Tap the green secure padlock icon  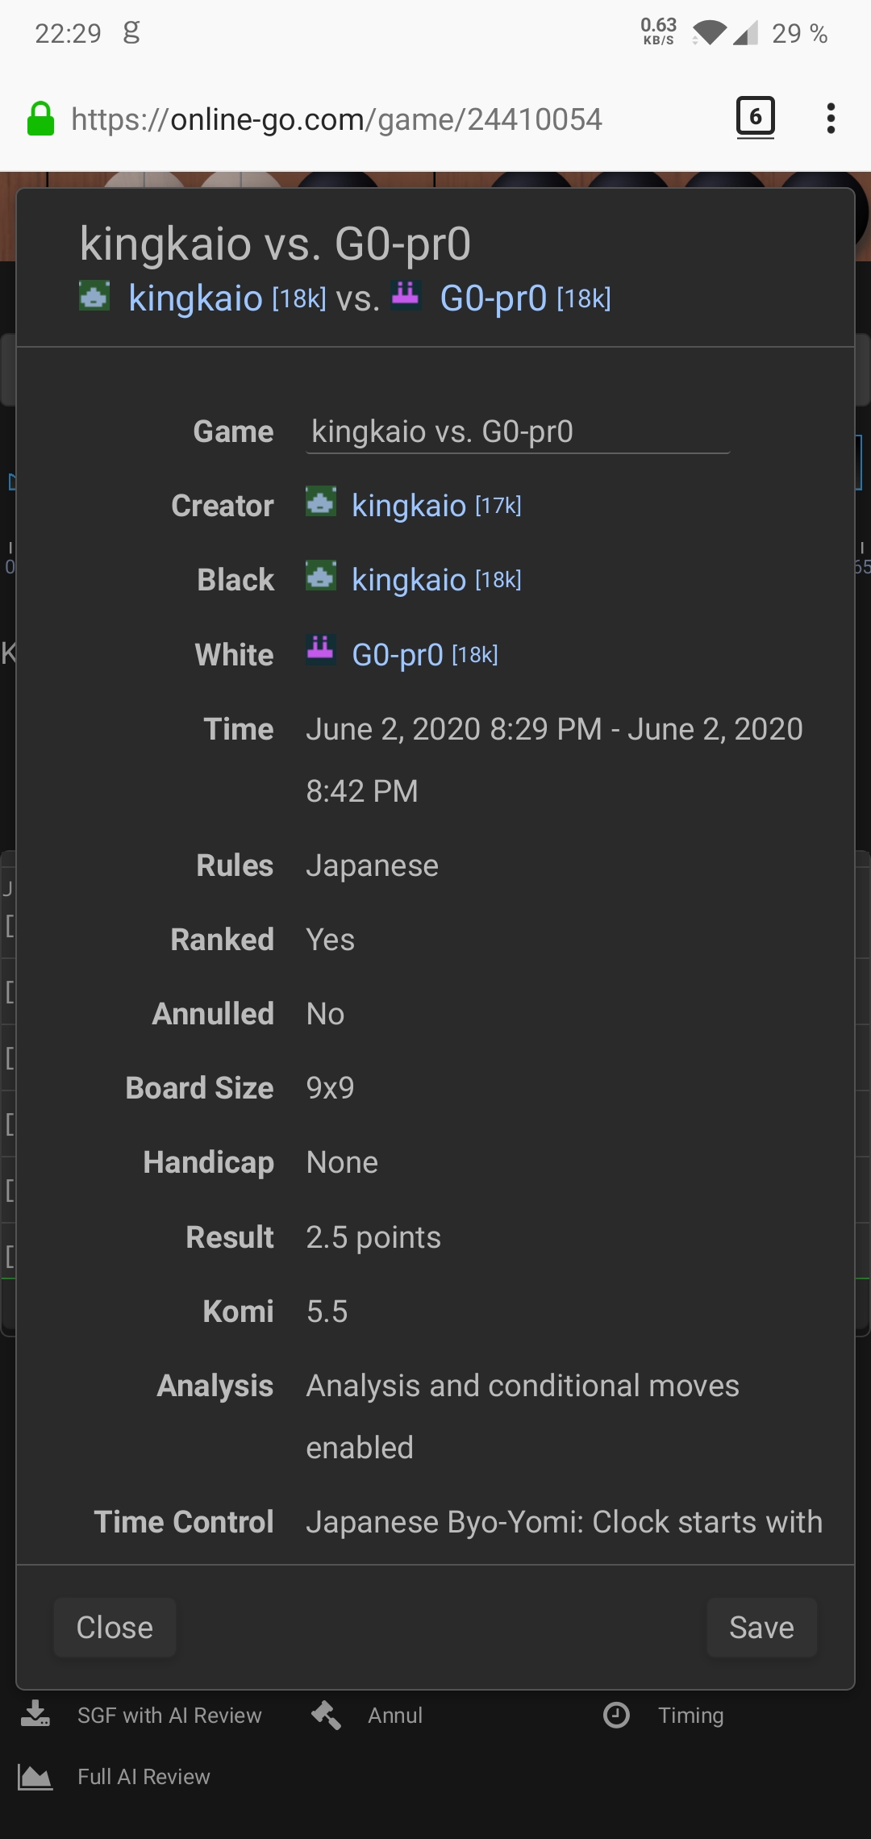tap(41, 119)
